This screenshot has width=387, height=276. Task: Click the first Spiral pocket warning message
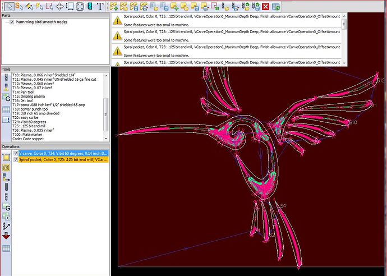tap(227, 21)
